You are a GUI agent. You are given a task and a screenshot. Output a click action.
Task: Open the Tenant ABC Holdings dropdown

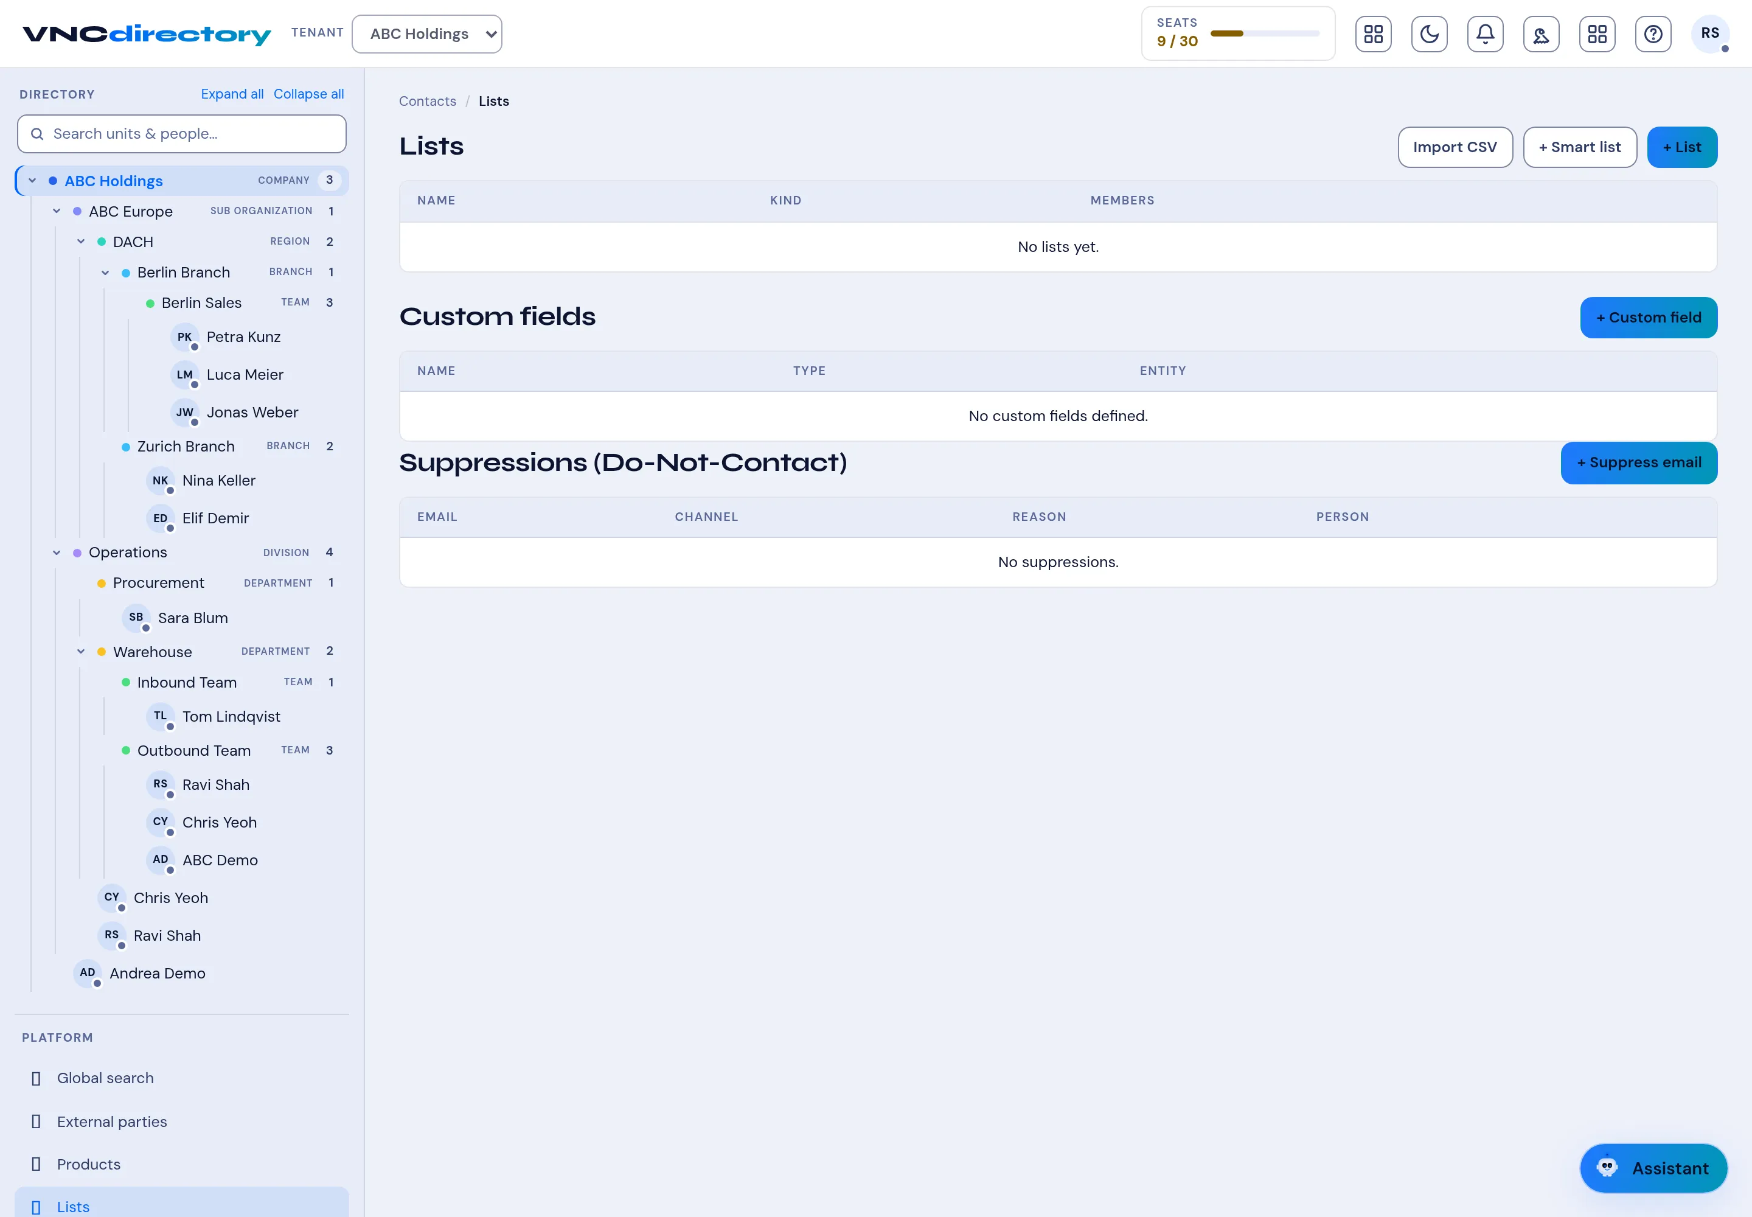pos(427,34)
